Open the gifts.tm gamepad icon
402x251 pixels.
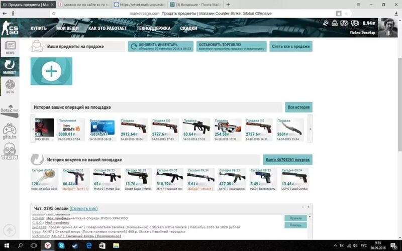(x=10, y=131)
